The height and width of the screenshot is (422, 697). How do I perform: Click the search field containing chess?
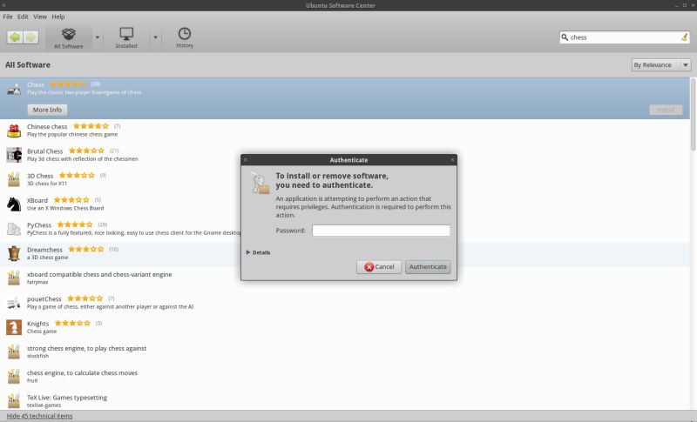tap(624, 37)
